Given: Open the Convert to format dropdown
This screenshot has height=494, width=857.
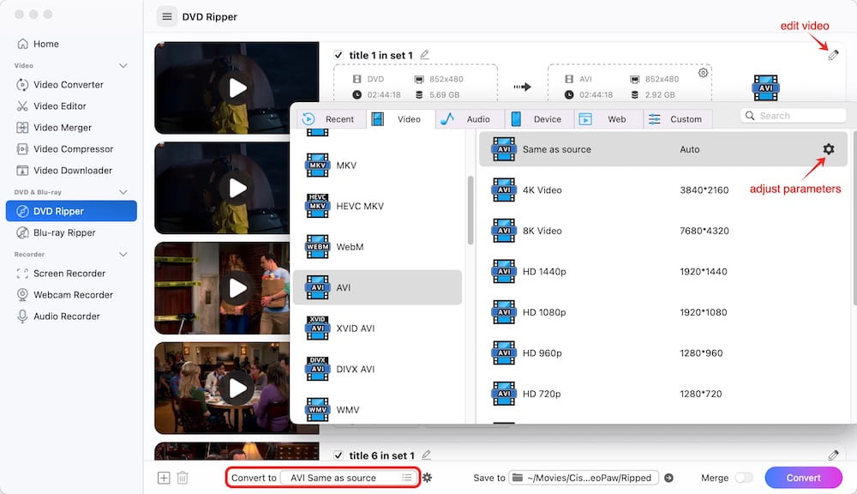Looking at the screenshot, I should point(348,478).
